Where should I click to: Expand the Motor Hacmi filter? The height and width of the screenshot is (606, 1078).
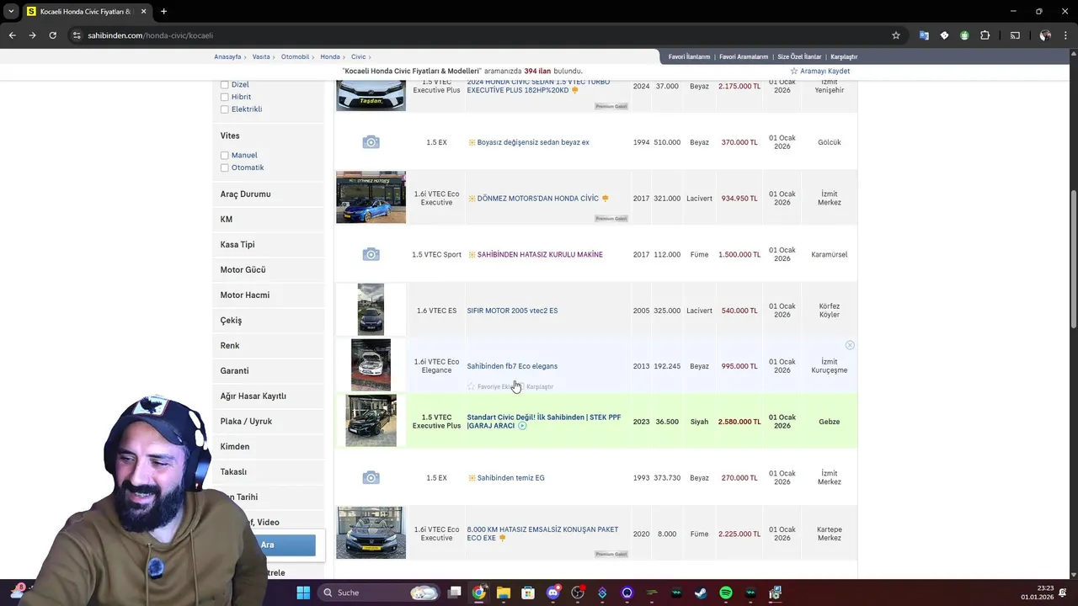[268, 295]
